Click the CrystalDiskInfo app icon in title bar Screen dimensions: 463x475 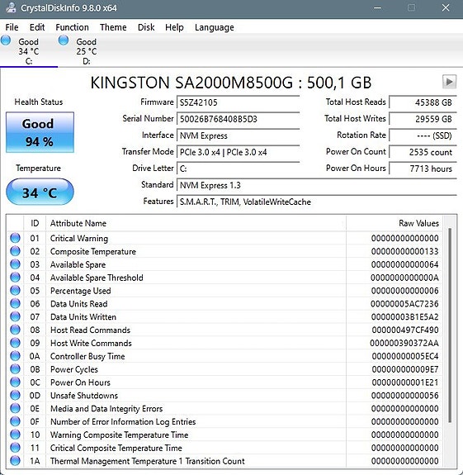11,8
